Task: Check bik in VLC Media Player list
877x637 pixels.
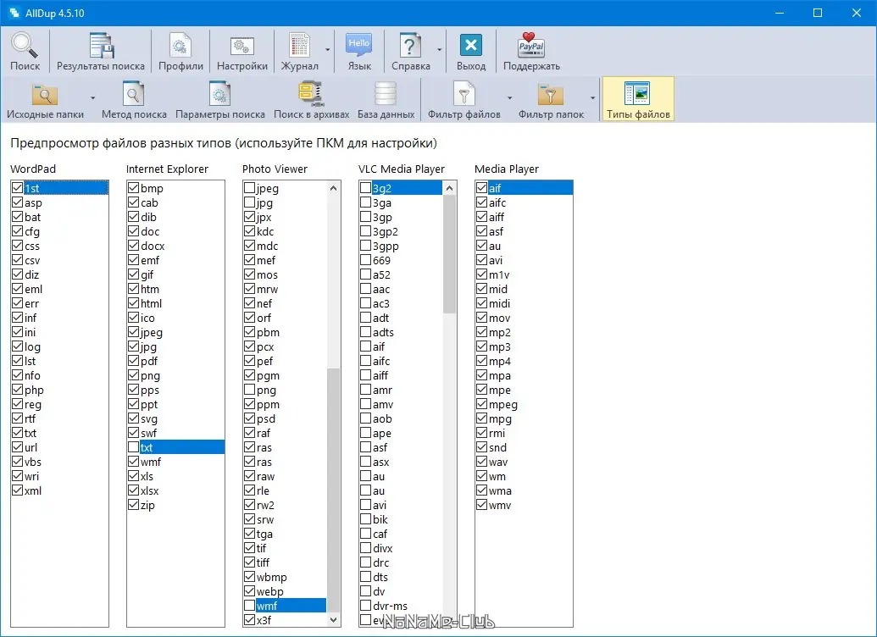Action: 366,519
